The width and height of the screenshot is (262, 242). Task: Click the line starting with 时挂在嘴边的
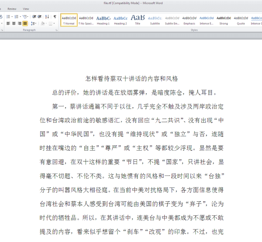point(132,148)
